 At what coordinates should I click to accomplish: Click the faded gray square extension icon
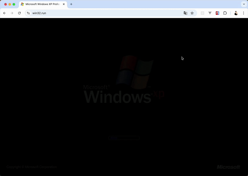[203, 13]
